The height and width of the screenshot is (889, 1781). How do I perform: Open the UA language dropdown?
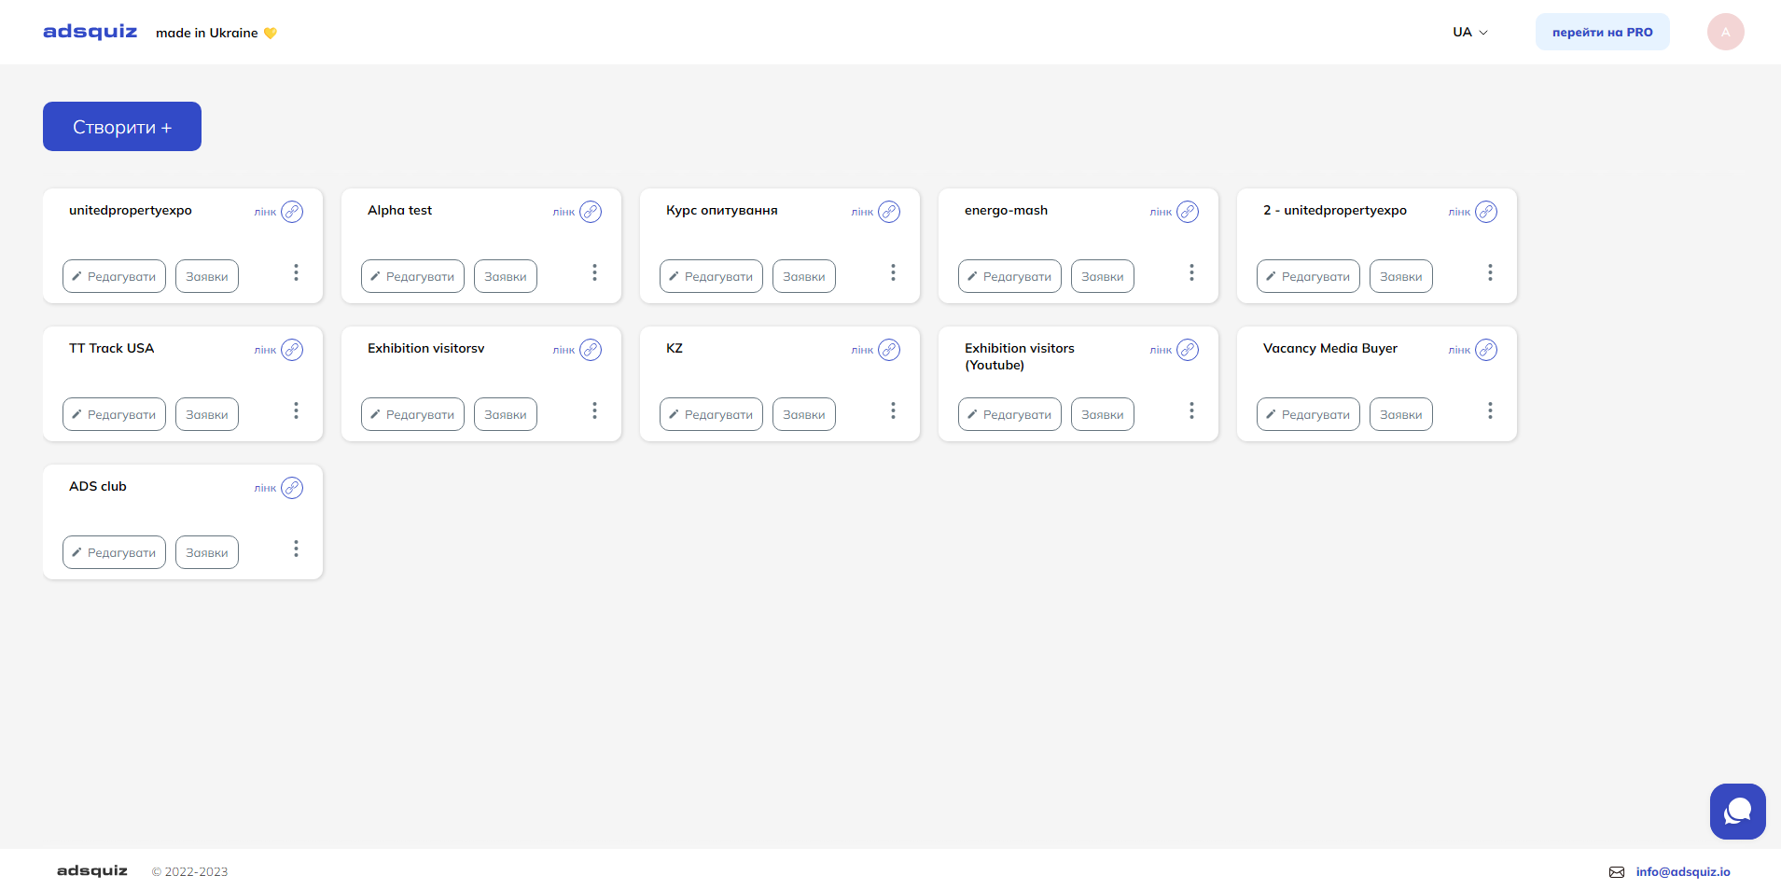(x=1469, y=32)
